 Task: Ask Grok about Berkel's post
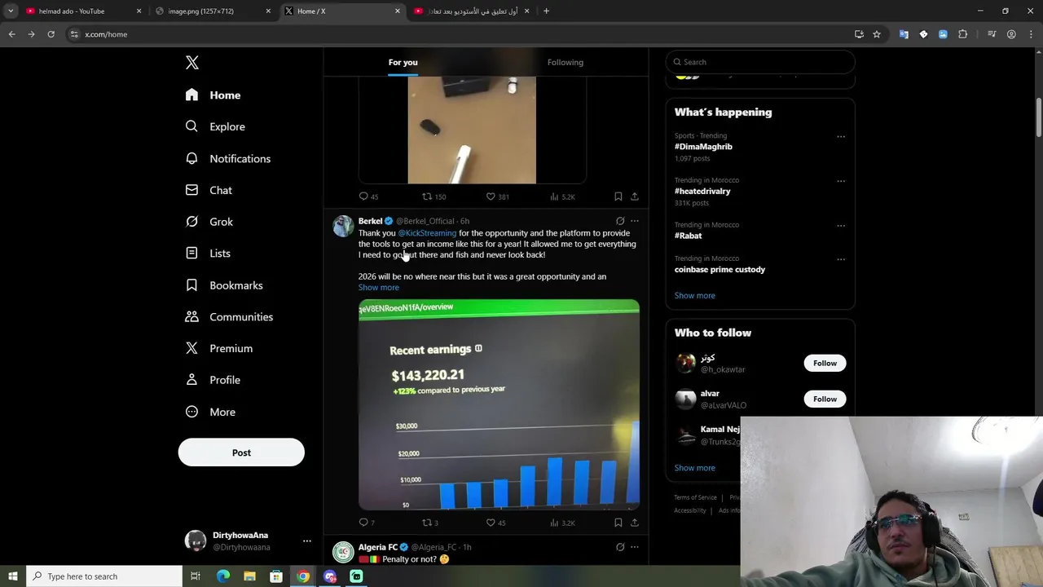(x=620, y=221)
